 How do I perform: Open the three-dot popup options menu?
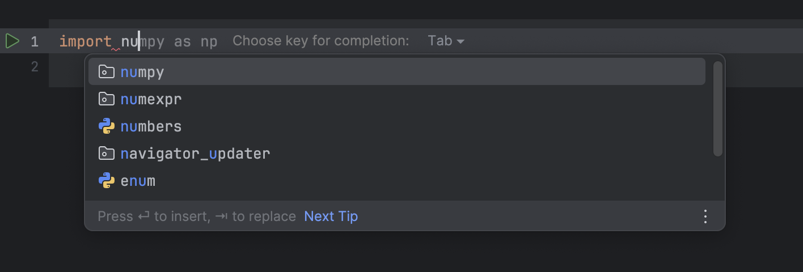click(x=705, y=216)
